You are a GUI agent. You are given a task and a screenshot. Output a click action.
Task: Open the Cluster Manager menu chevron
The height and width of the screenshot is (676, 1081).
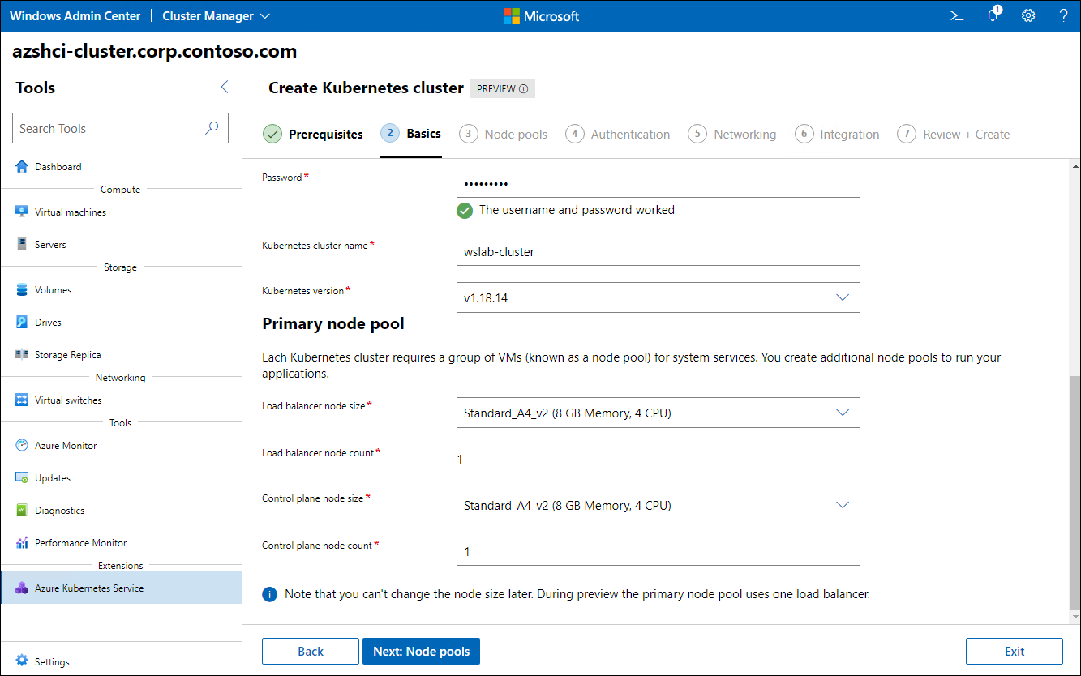265,15
